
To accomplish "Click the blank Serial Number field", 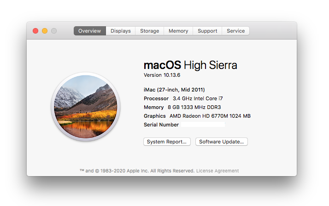I will [x=203, y=125].
